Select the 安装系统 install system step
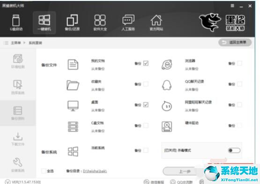This screenshot has height=184, width=260. point(18,165)
